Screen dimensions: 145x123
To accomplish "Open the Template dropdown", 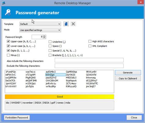I will (x=40, y=24).
